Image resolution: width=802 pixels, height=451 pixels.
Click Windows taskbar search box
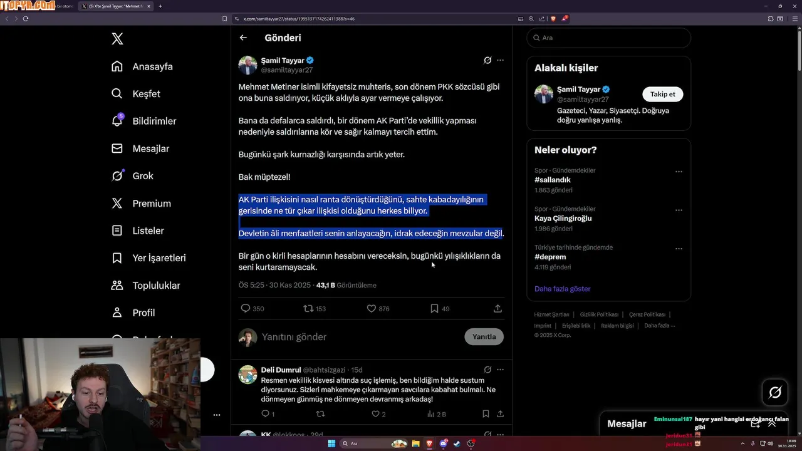(373, 443)
